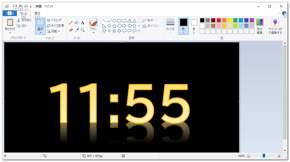The image size is (290, 162).
Task: Open the Rotate (回転) dropdown
Action: click(x=53, y=31)
